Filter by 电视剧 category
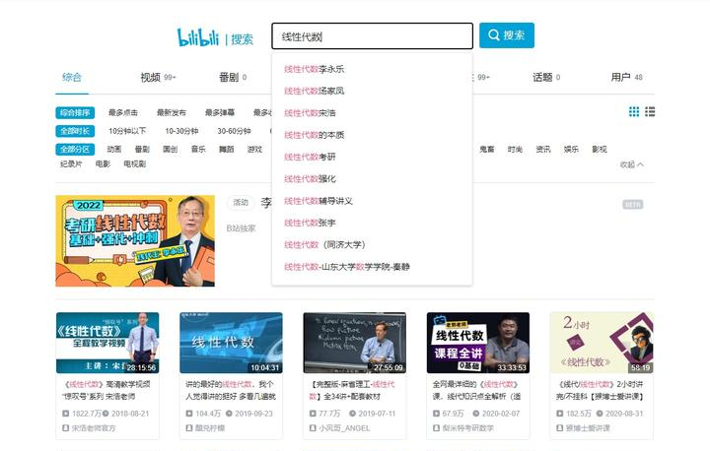 click(134, 163)
